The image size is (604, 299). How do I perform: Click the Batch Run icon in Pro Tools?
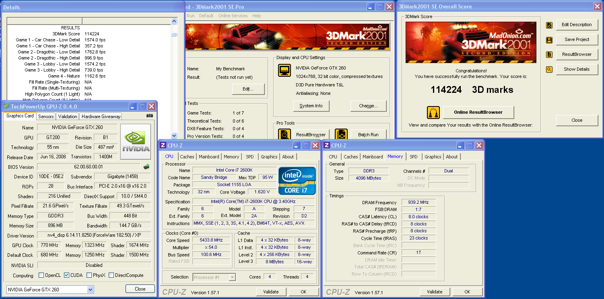[x=341, y=135]
